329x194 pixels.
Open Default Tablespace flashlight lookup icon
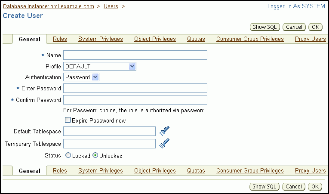click(x=164, y=131)
